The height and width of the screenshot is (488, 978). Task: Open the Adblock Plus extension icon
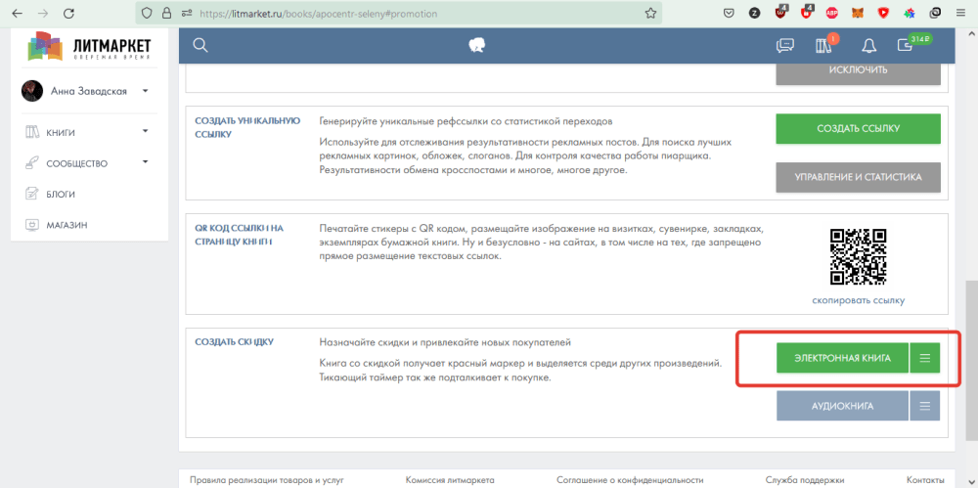point(831,14)
